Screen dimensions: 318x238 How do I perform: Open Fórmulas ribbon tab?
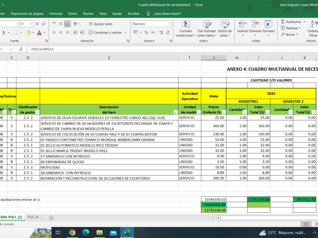[56, 14]
